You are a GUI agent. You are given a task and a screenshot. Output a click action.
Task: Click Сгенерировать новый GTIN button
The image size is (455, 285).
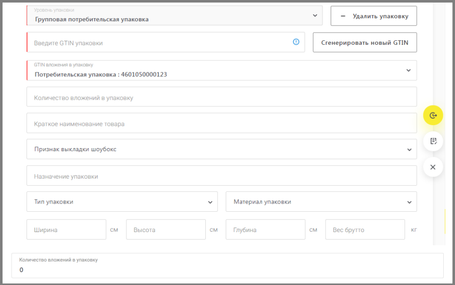(x=365, y=43)
